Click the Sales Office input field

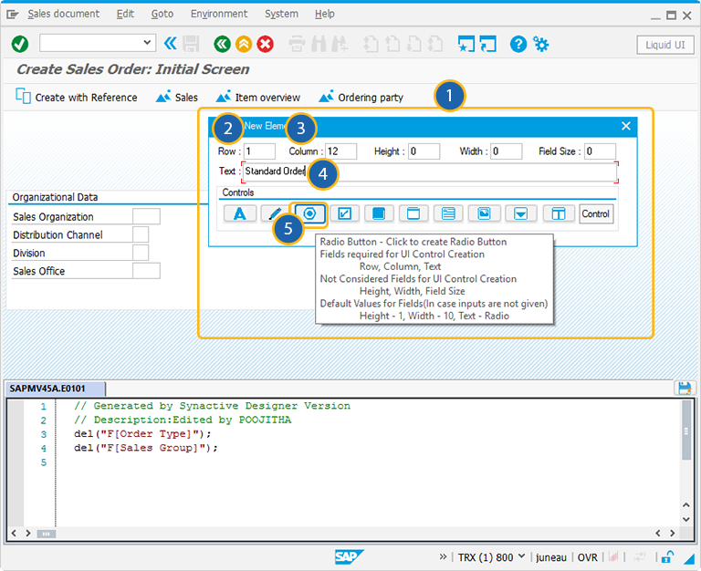click(146, 271)
